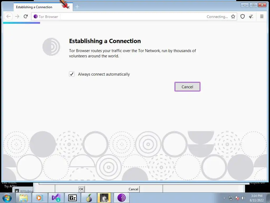270x203 pixels.
Task: Click the New Identity broom icon
Action: click(x=251, y=17)
